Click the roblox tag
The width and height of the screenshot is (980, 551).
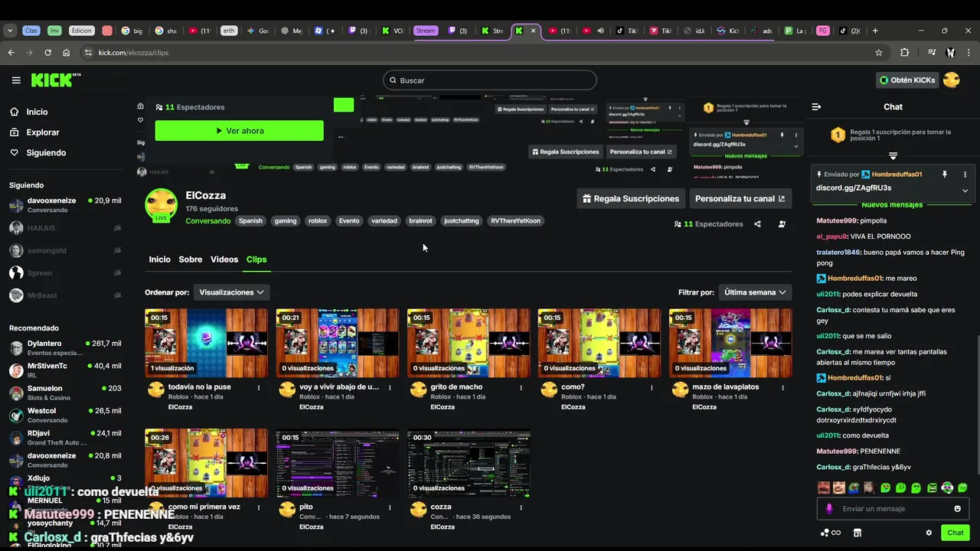(x=318, y=221)
